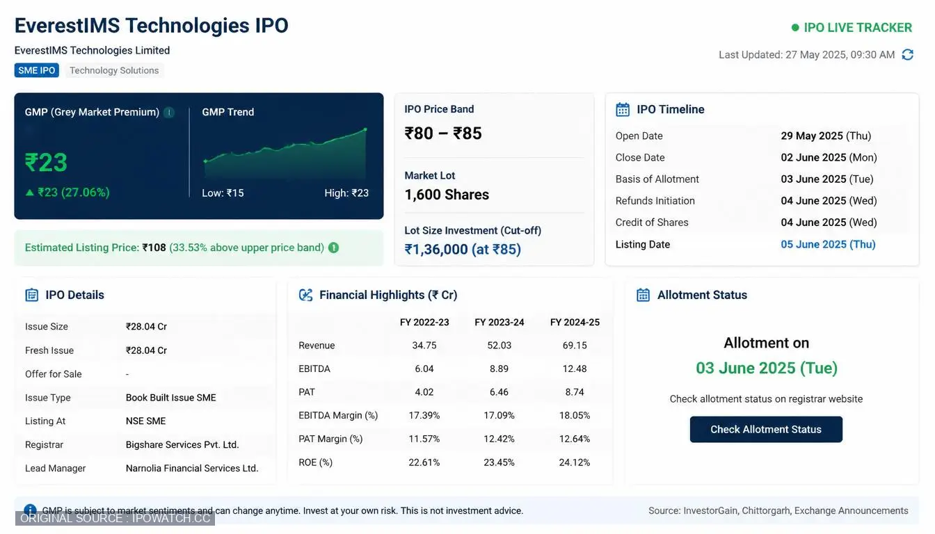The image size is (935, 534).
Task: Click the Last Updated timestamp
Action: pos(807,55)
